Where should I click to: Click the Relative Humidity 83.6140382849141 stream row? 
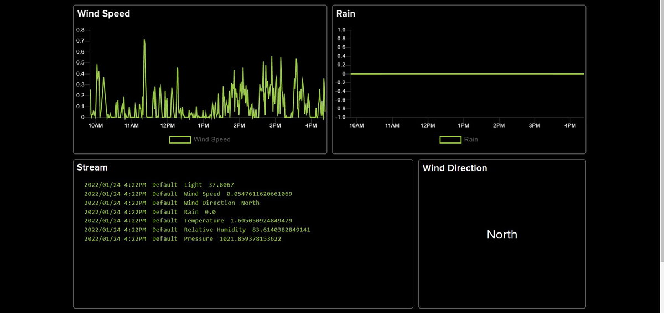[x=197, y=229]
